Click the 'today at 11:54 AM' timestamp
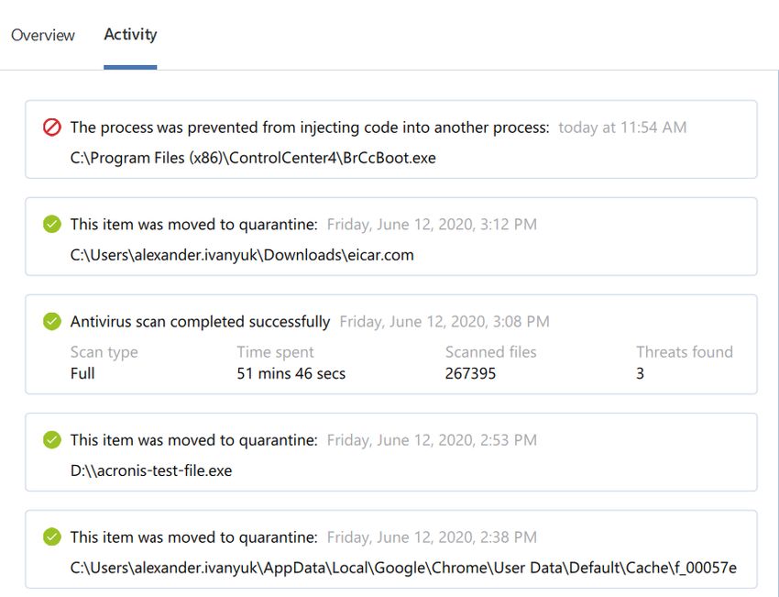 pos(622,127)
